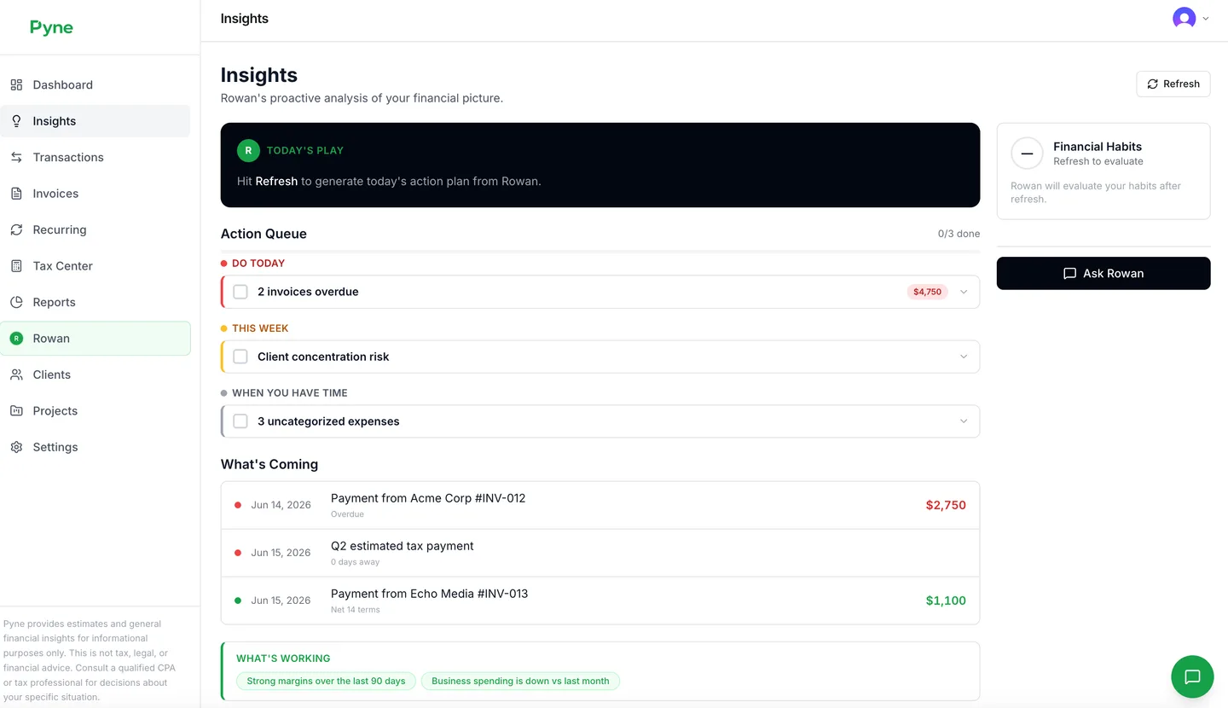Open the Settings gear icon
The image size is (1228, 708).
pos(16,447)
